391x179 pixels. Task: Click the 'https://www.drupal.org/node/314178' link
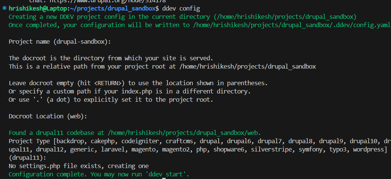(108, 1)
